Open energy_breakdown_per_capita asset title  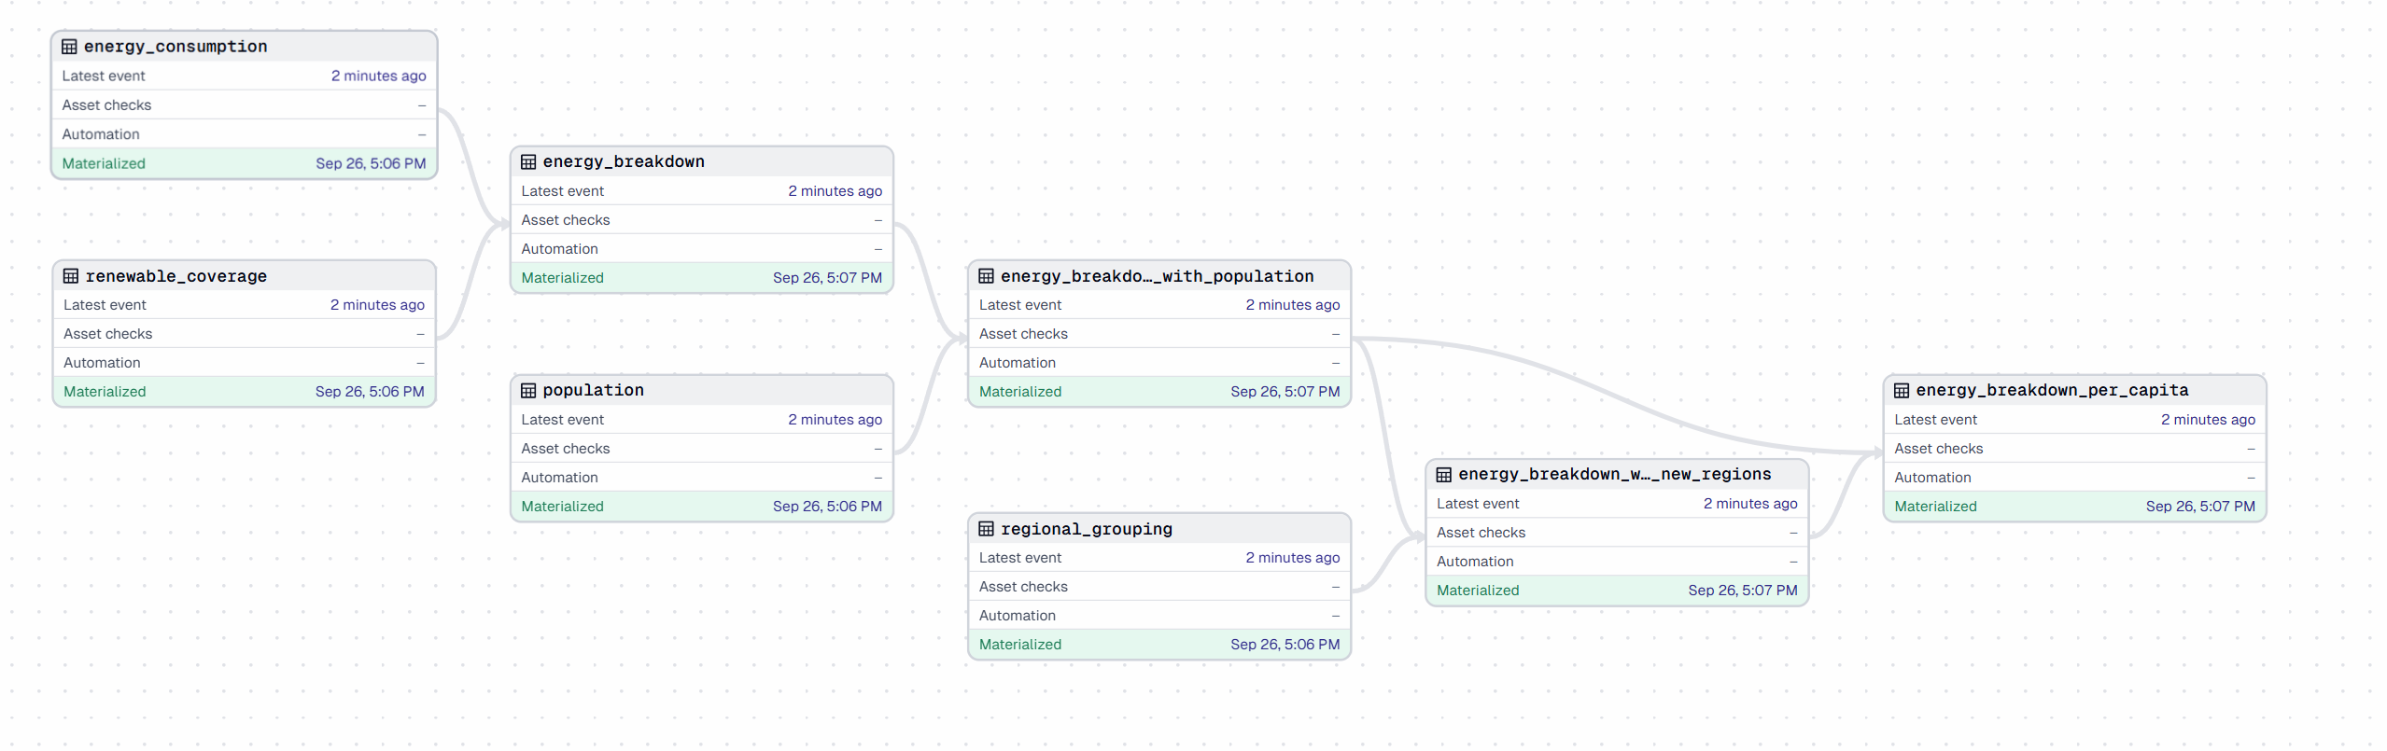(2052, 390)
